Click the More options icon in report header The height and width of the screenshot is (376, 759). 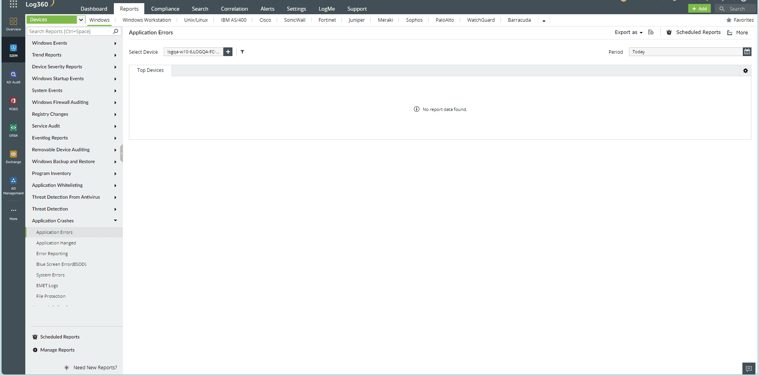click(x=730, y=33)
